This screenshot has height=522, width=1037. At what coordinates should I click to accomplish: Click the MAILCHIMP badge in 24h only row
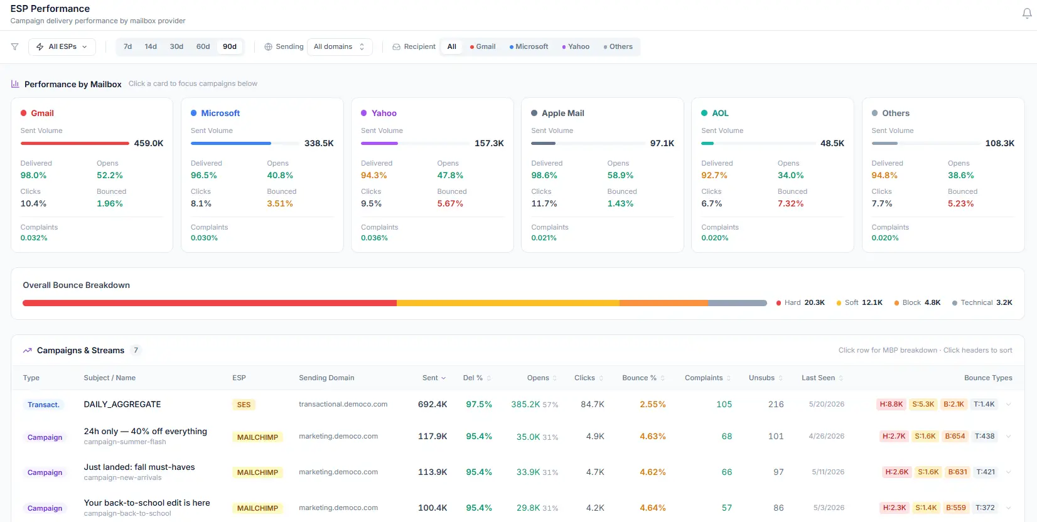coord(257,437)
